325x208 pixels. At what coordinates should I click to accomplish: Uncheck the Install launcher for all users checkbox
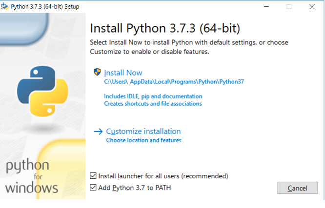click(x=94, y=176)
